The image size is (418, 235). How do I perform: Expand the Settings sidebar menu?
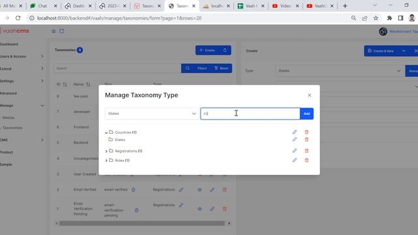coord(22,81)
